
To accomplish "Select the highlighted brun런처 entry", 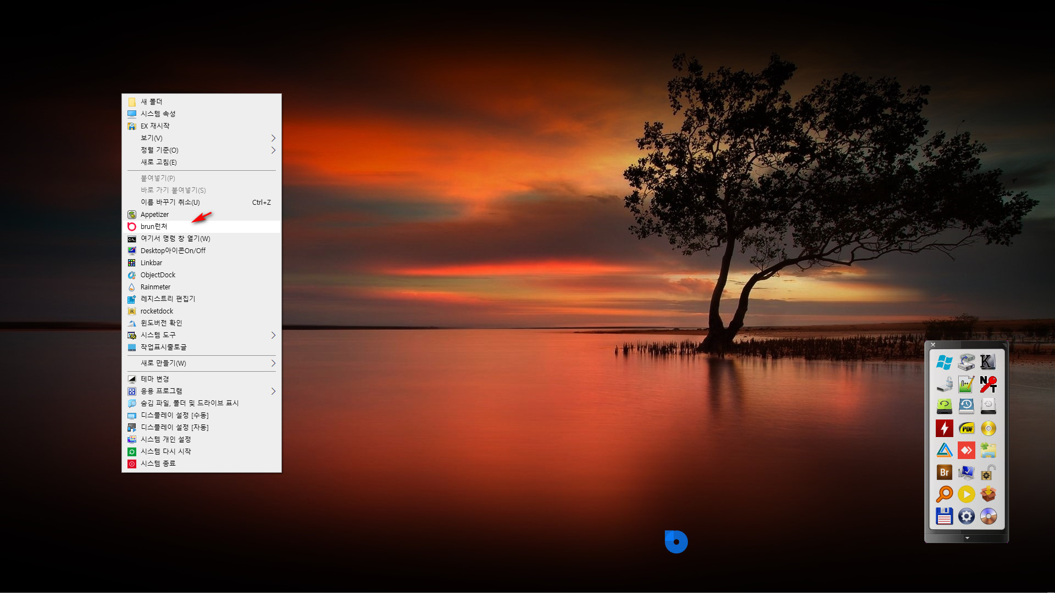I will point(202,226).
